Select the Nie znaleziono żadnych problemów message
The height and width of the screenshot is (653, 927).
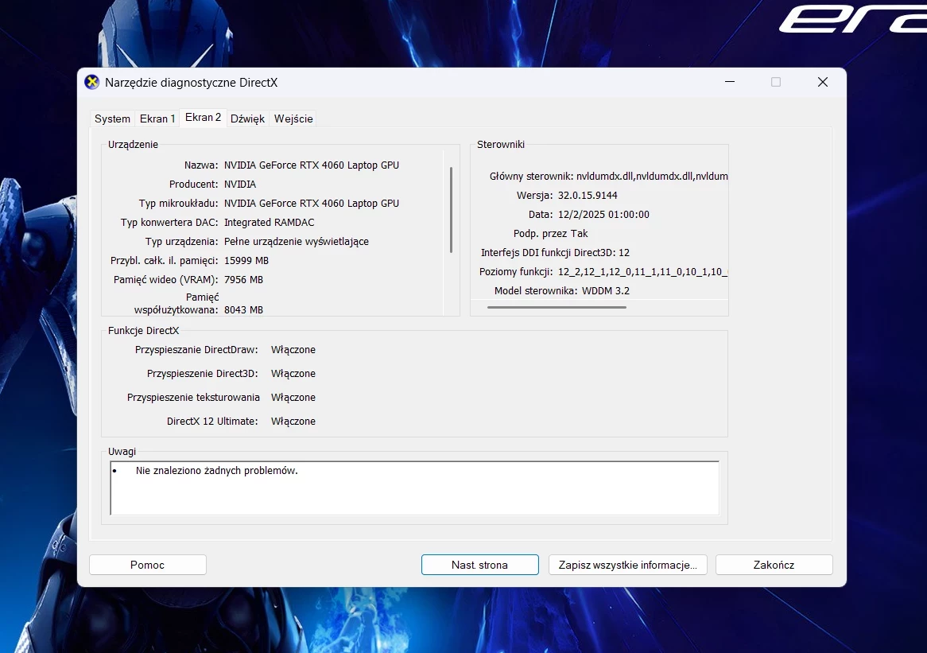pyautogui.click(x=217, y=470)
